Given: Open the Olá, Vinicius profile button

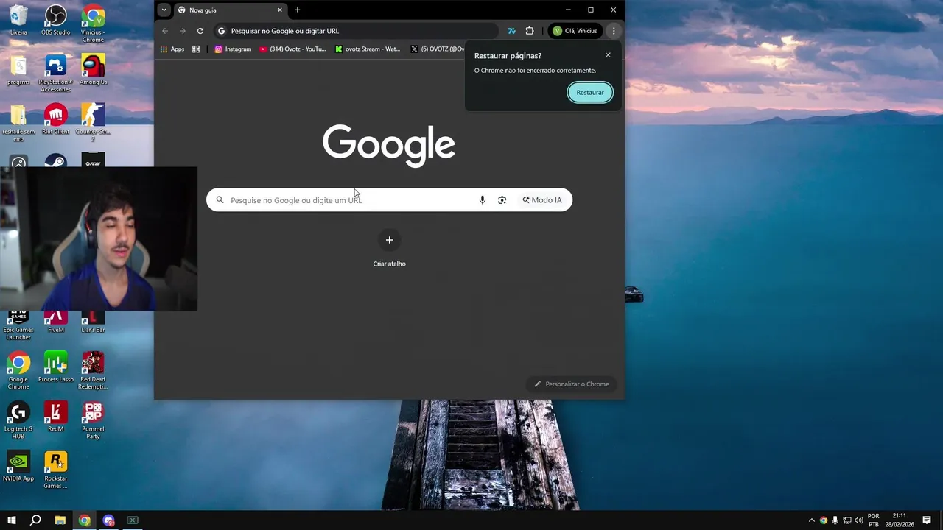Looking at the screenshot, I should (x=575, y=31).
